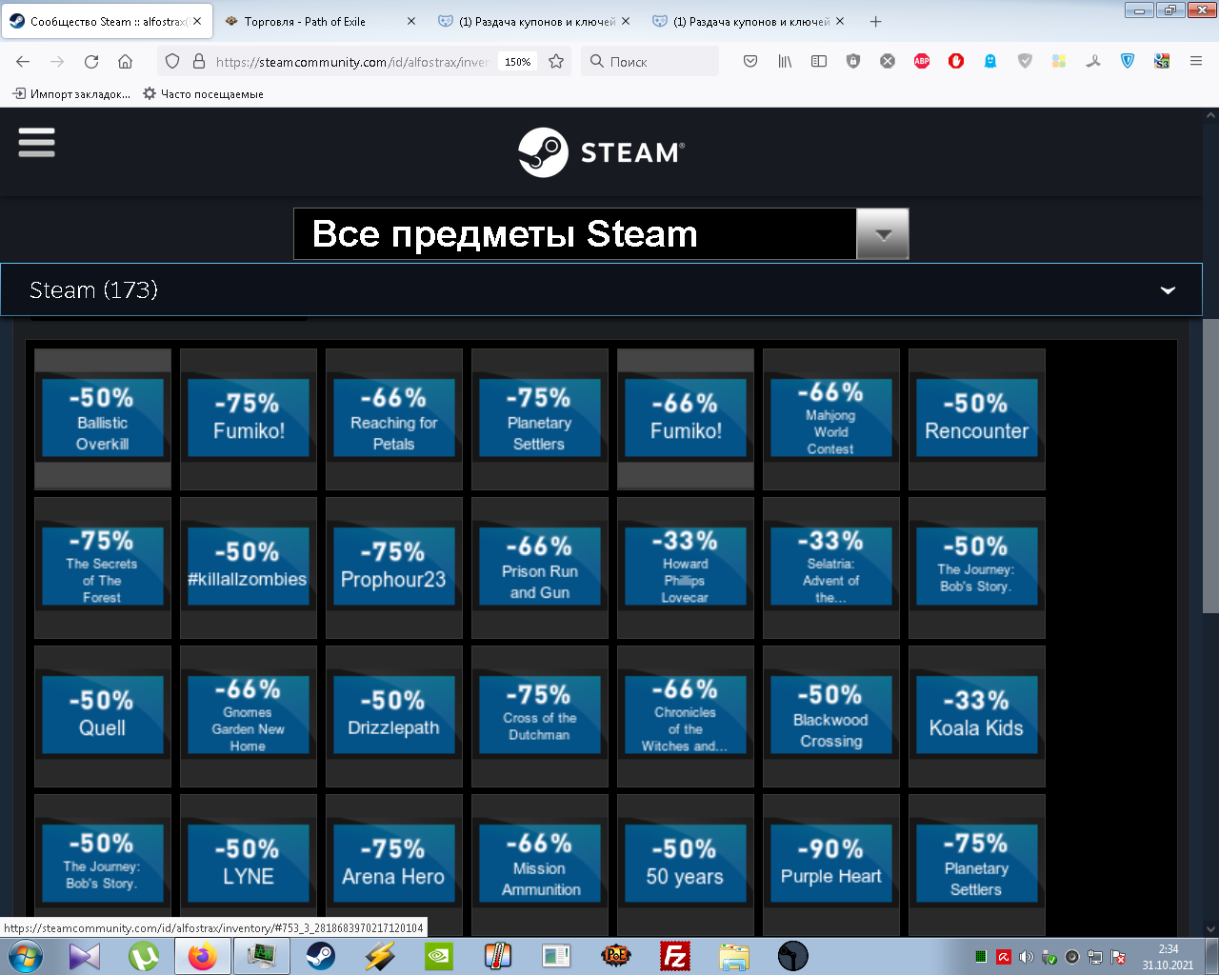Open the Steam hamburger menu
Image resolution: width=1219 pixels, height=975 pixels.
coord(36,143)
